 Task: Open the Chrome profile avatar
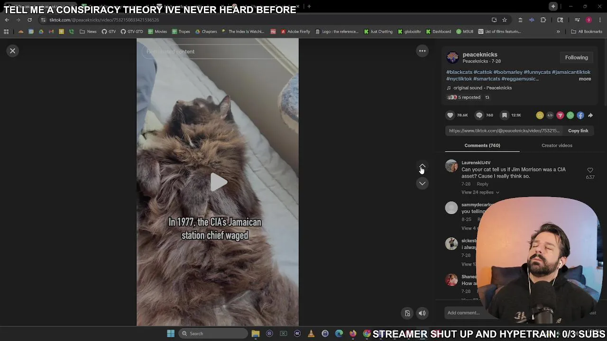tap(589, 20)
